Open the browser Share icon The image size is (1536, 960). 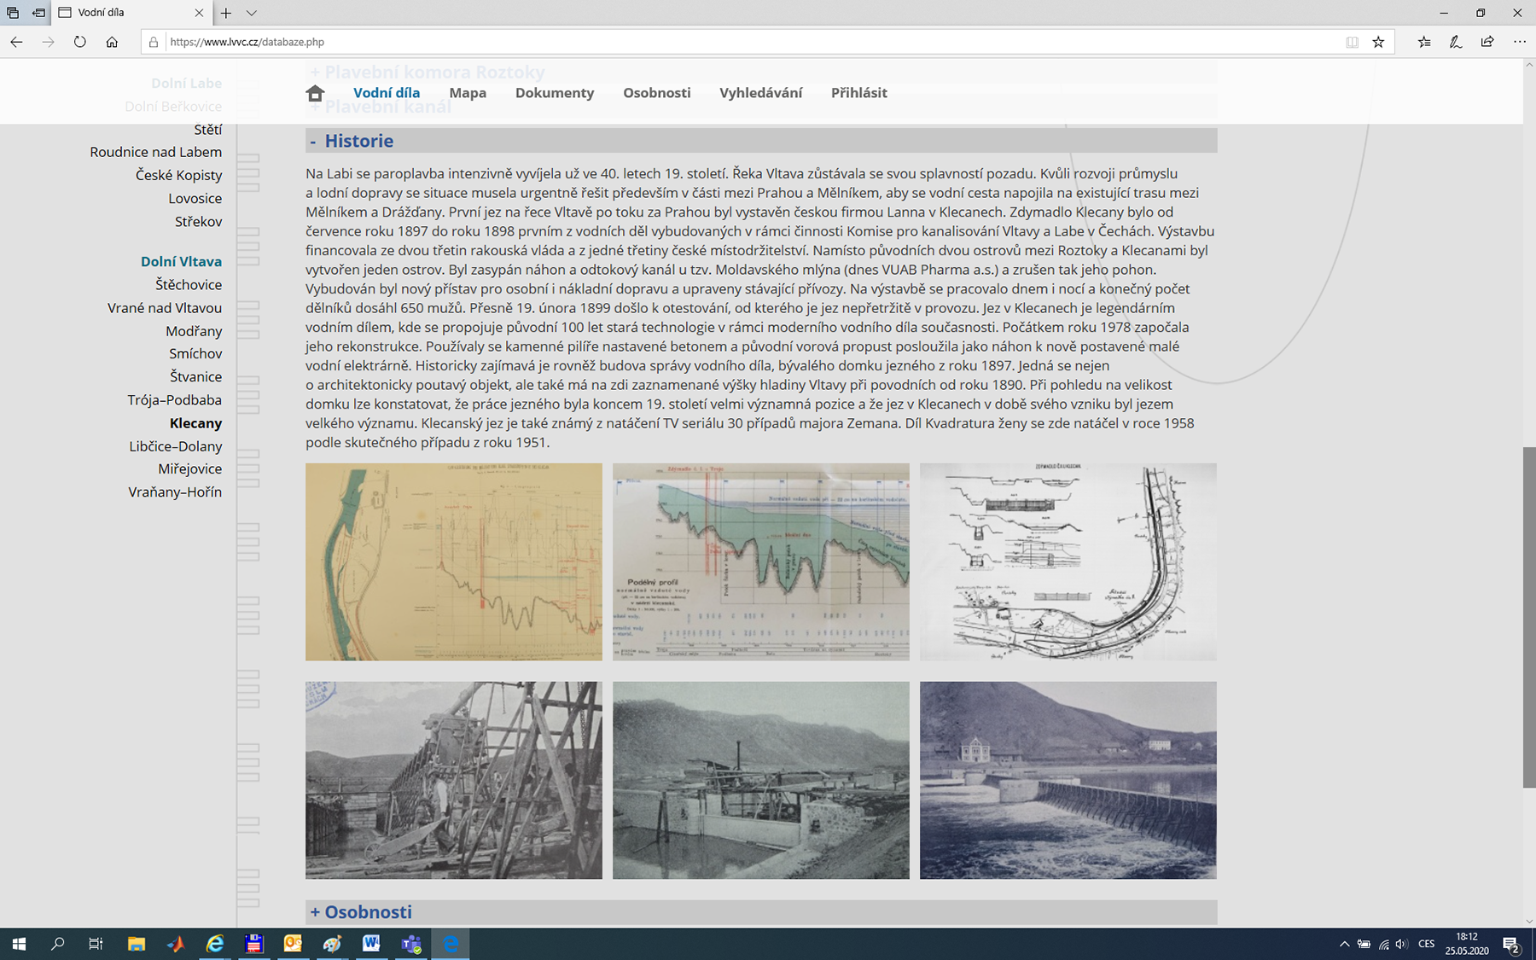1487,42
